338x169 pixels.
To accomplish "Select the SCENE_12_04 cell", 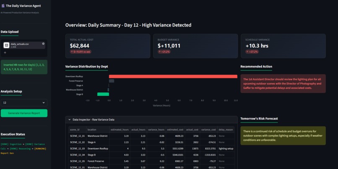I will 77,155.
